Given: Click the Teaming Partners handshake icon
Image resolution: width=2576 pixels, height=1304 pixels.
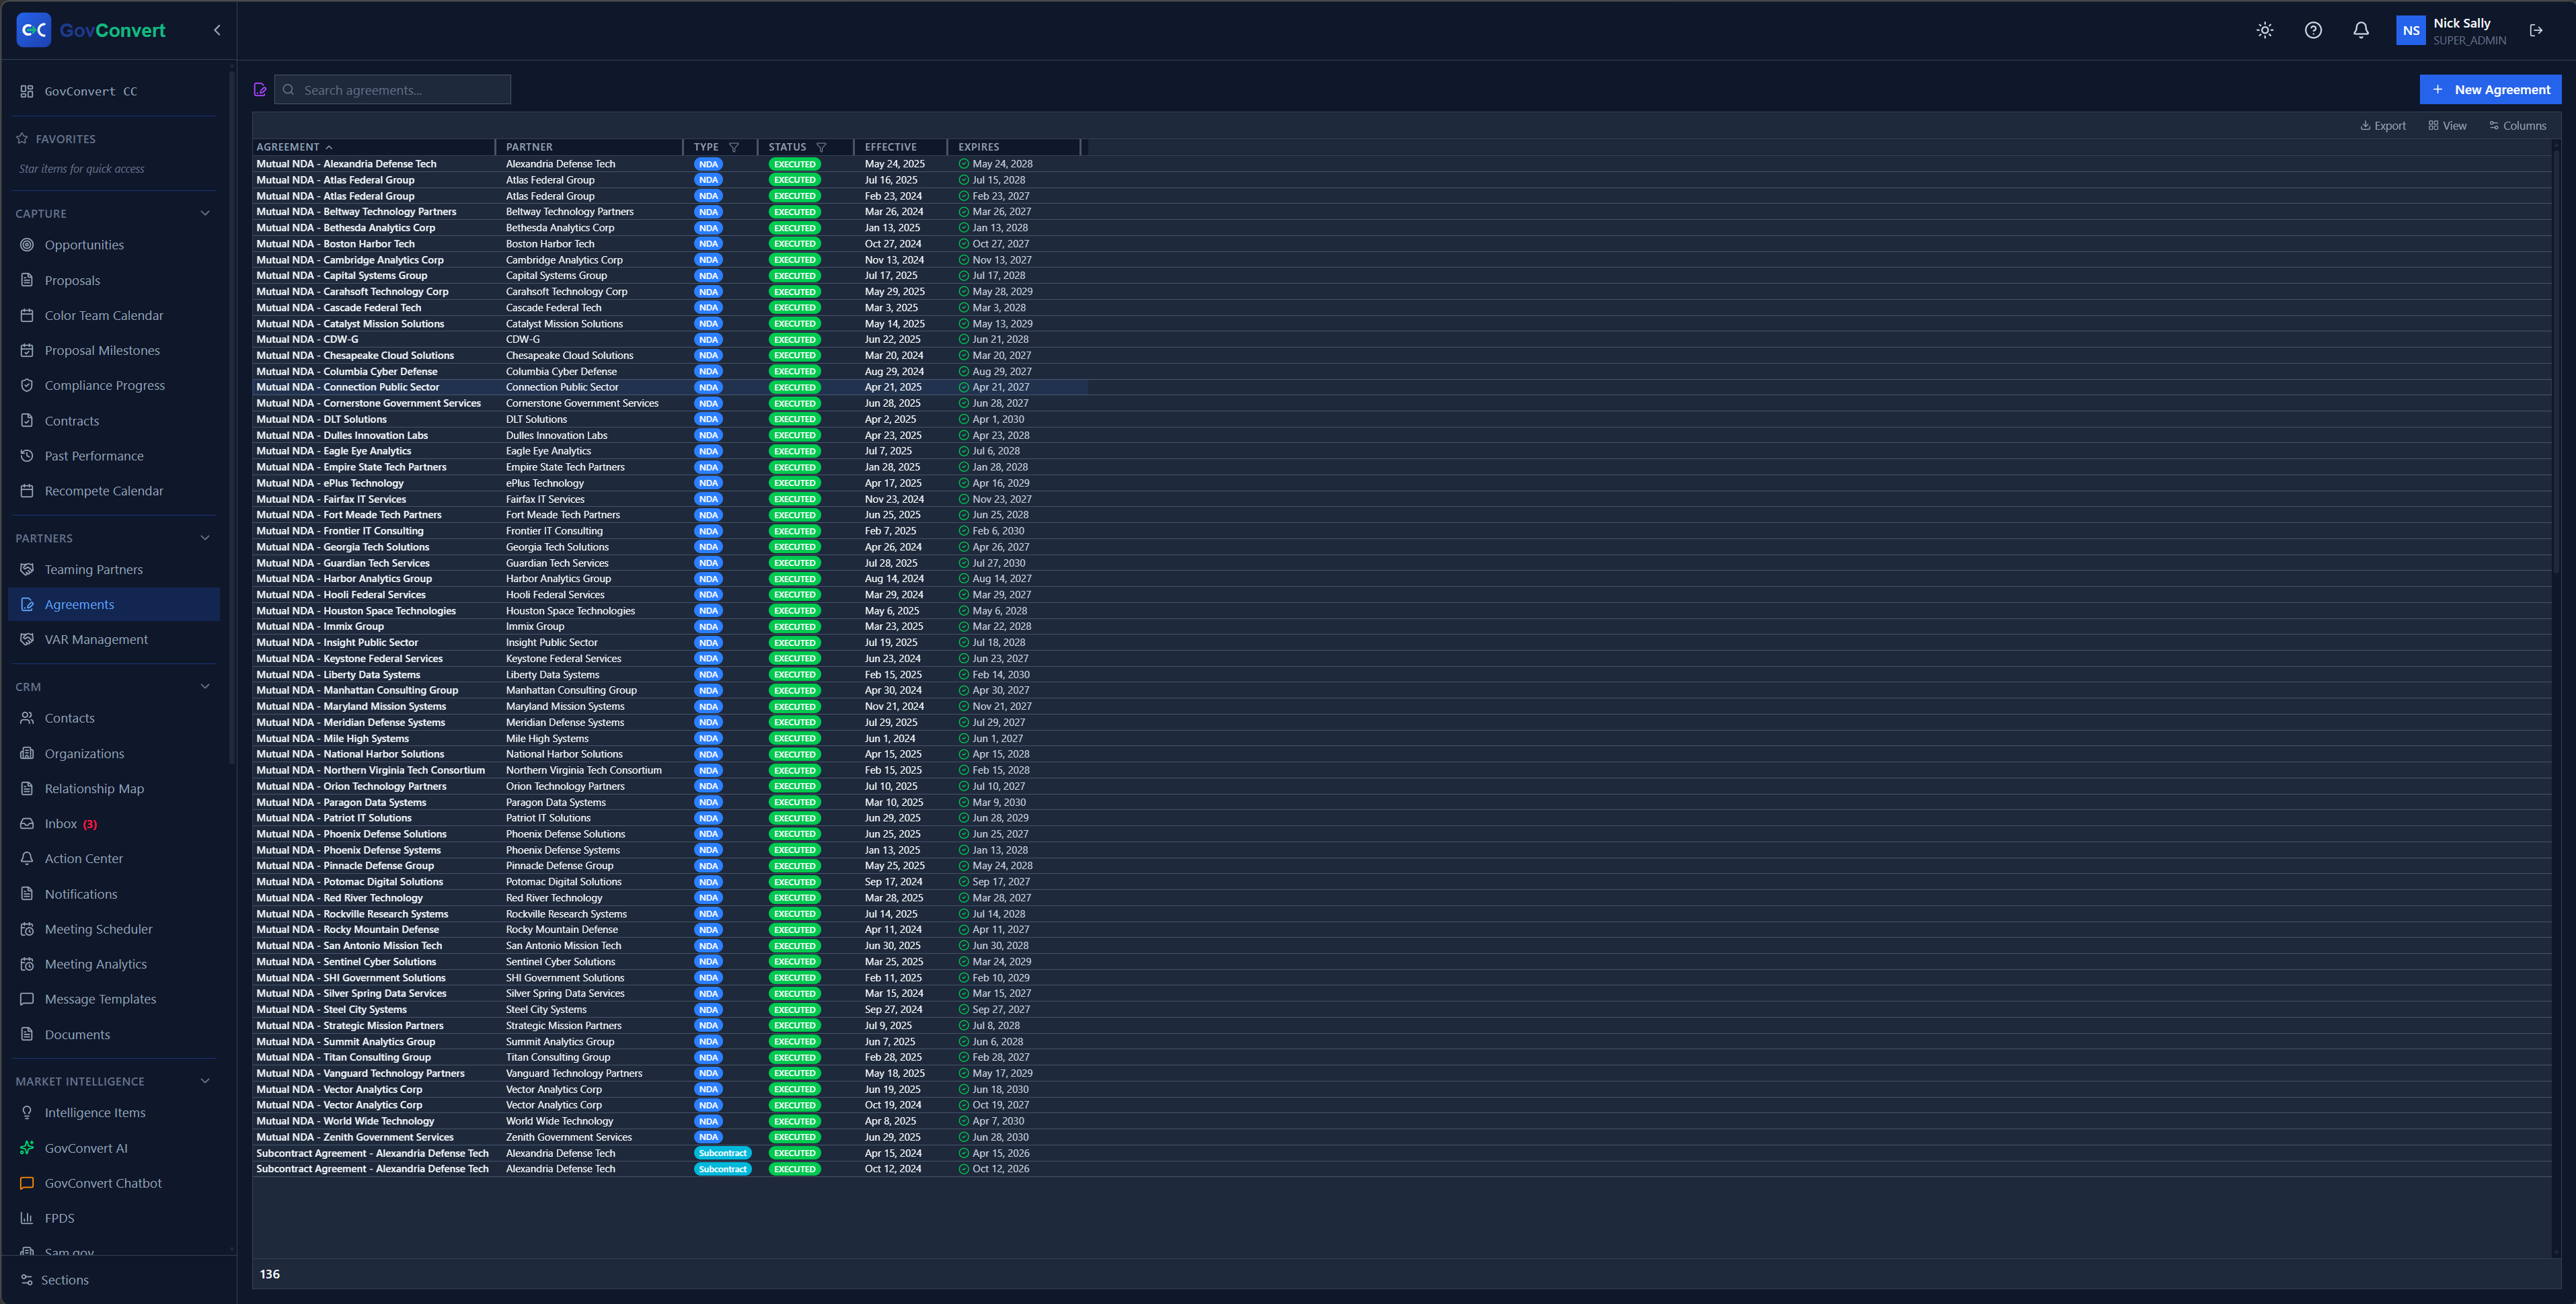Looking at the screenshot, I should [27, 569].
